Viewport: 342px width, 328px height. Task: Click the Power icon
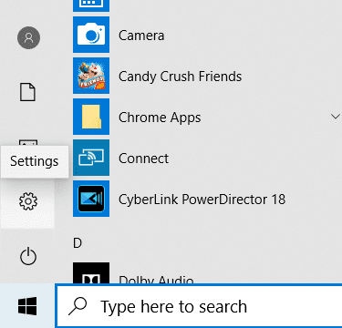(x=28, y=256)
